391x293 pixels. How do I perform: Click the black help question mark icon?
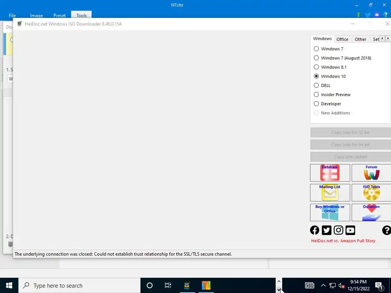386,230
